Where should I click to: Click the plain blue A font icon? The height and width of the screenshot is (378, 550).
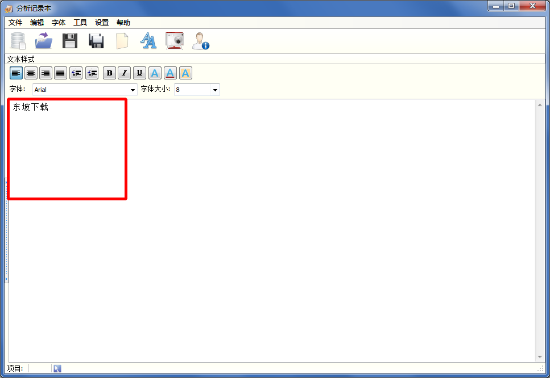(x=155, y=73)
